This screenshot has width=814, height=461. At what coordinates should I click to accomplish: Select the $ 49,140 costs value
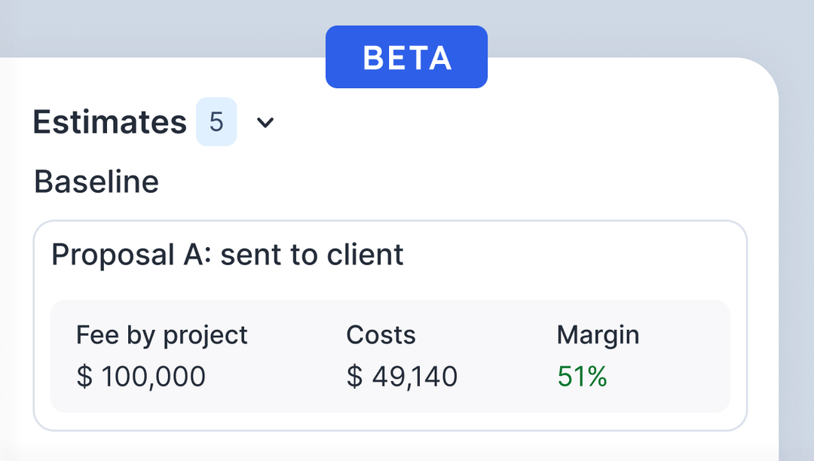click(402, 376)
